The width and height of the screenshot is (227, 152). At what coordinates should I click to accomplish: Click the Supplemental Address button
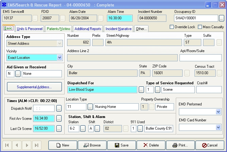click(x=34, y=87)
